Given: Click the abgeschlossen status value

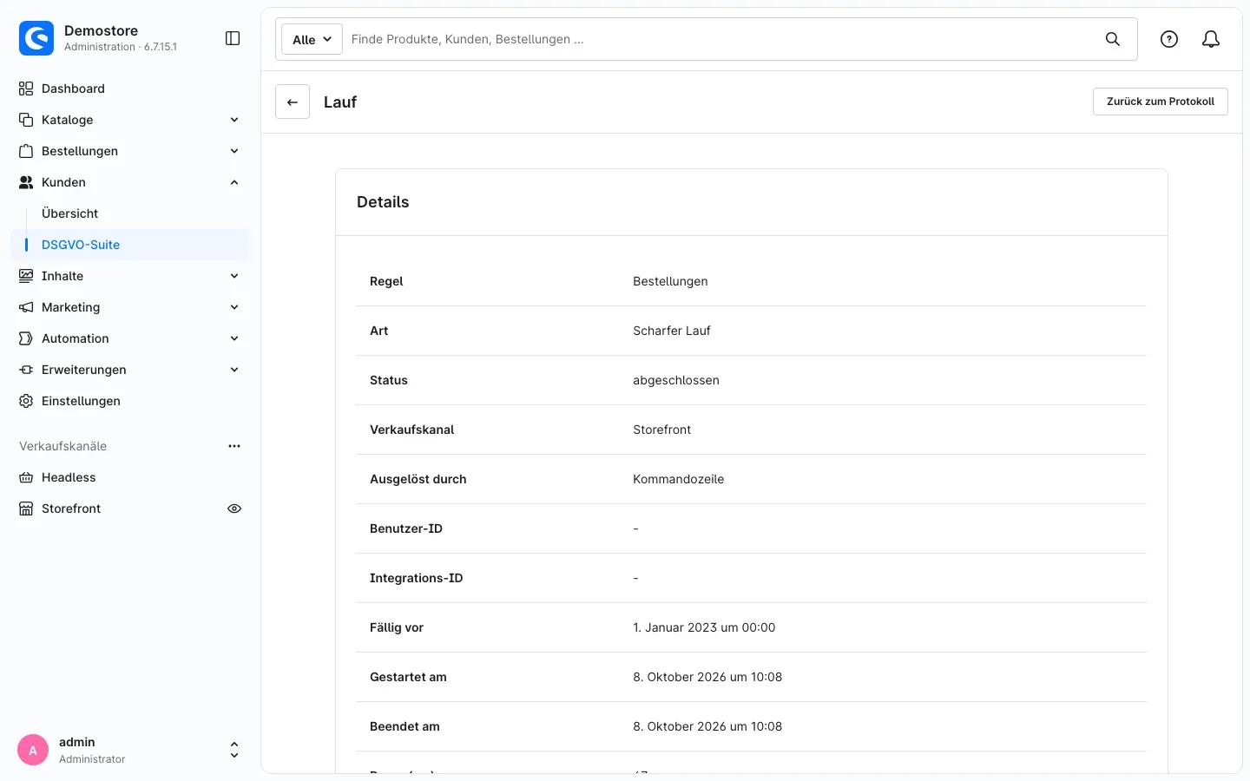Looking at the screenshot, I should [676, 380].
